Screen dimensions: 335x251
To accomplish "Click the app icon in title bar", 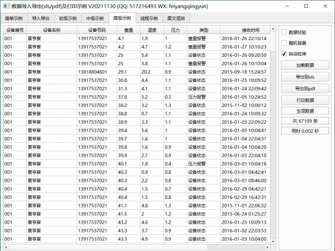I will [x=6, y=6].
